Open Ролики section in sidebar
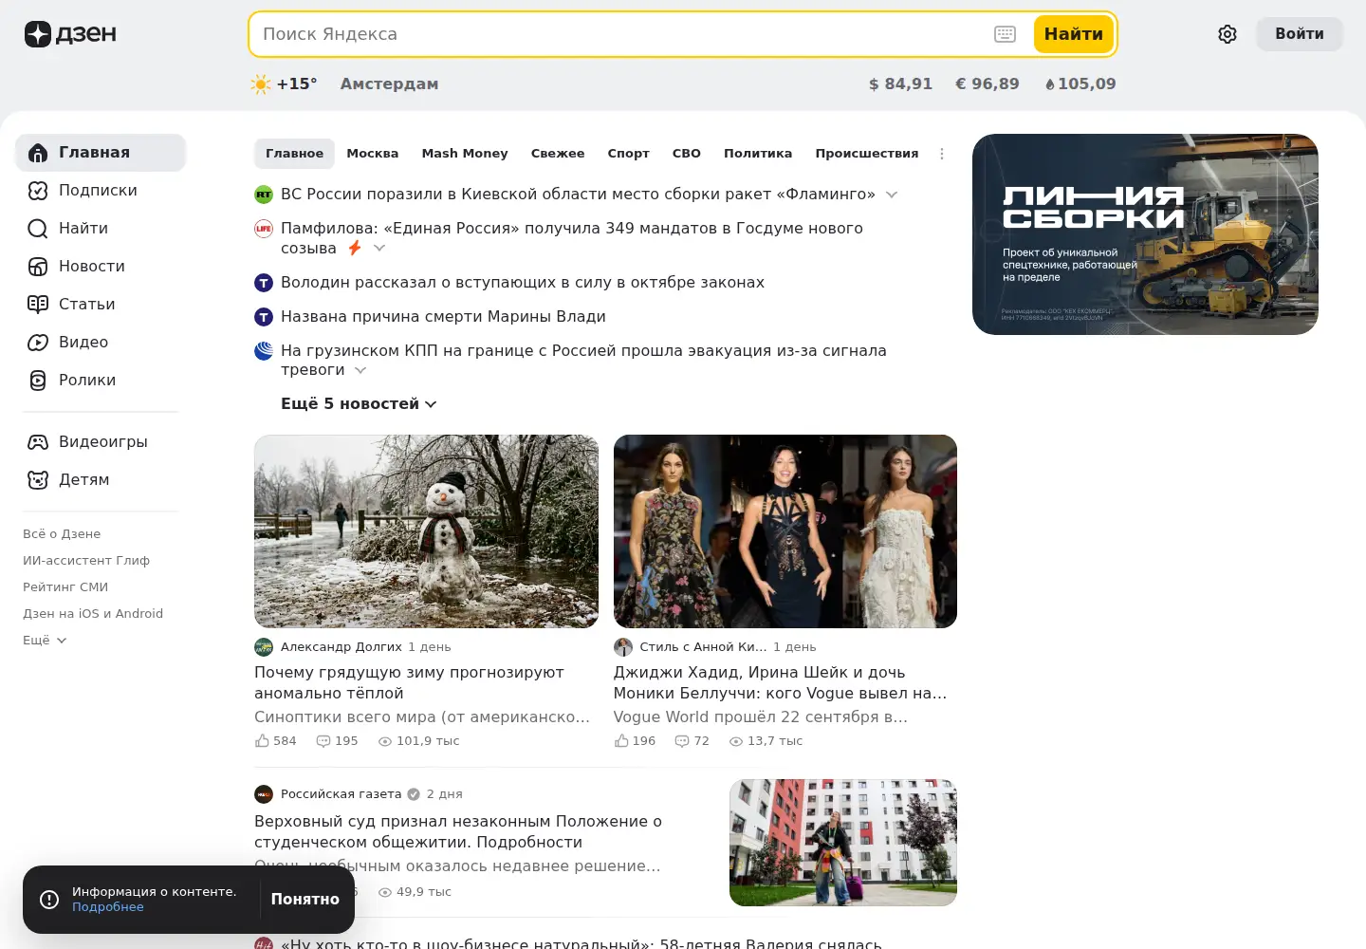Screen dimensions: 1366x949 tap(101, 381)
